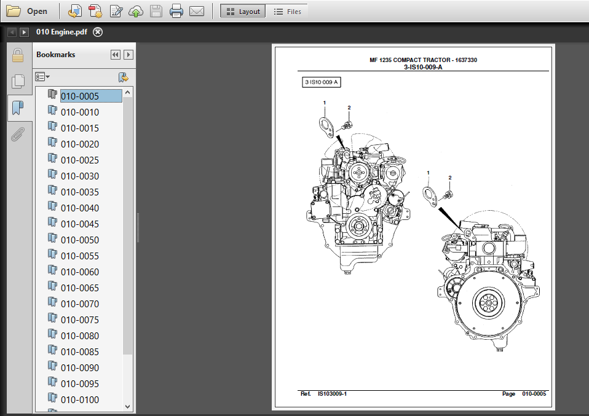Select bookmark 010-0050
Viewport: 589px width, 416px height.
coord(80,240)
